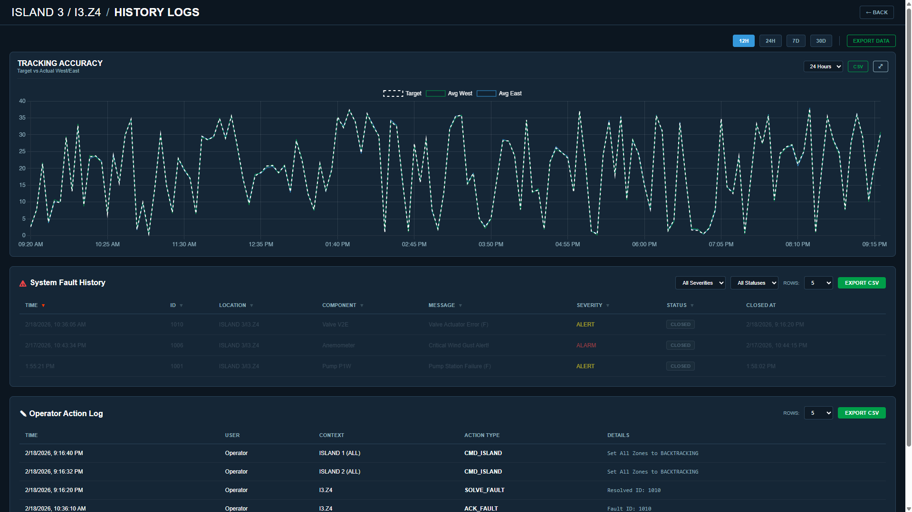
Task: Open the 24 Hours interval dropdown
Action: point(823,66)
